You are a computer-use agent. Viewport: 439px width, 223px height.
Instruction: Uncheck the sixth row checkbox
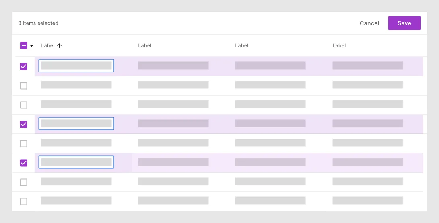[24, 163]
